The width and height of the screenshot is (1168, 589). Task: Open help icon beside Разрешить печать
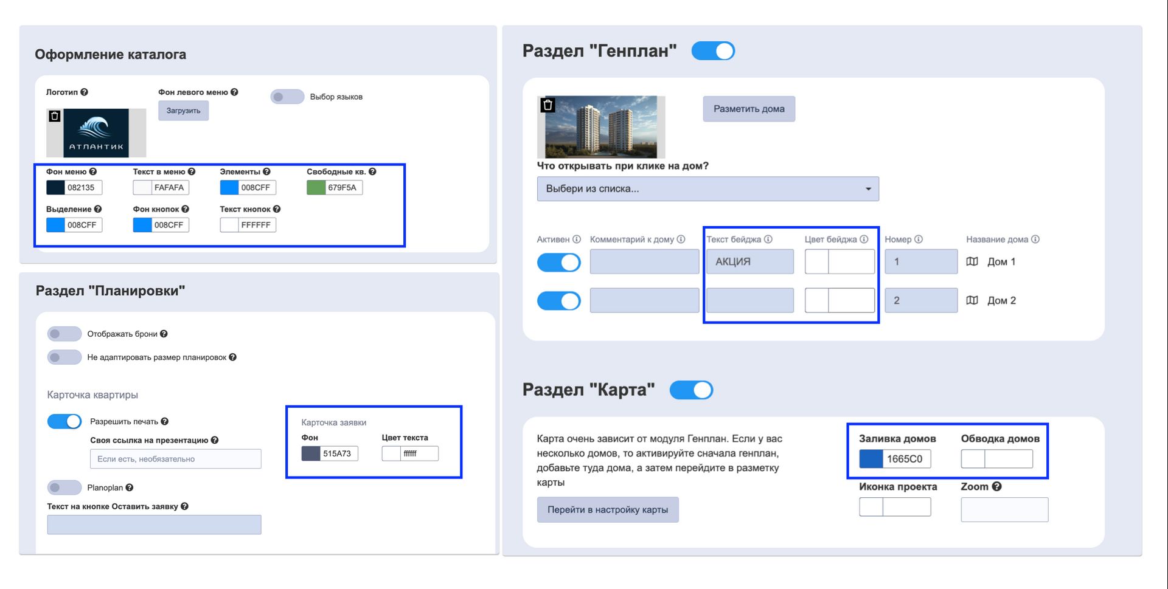click(x=164, y=421)
